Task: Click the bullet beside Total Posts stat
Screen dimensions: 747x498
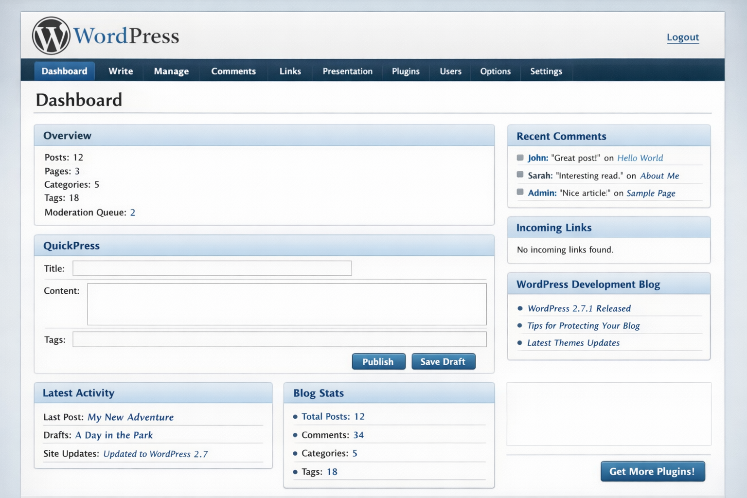Action: coord(295,416)
